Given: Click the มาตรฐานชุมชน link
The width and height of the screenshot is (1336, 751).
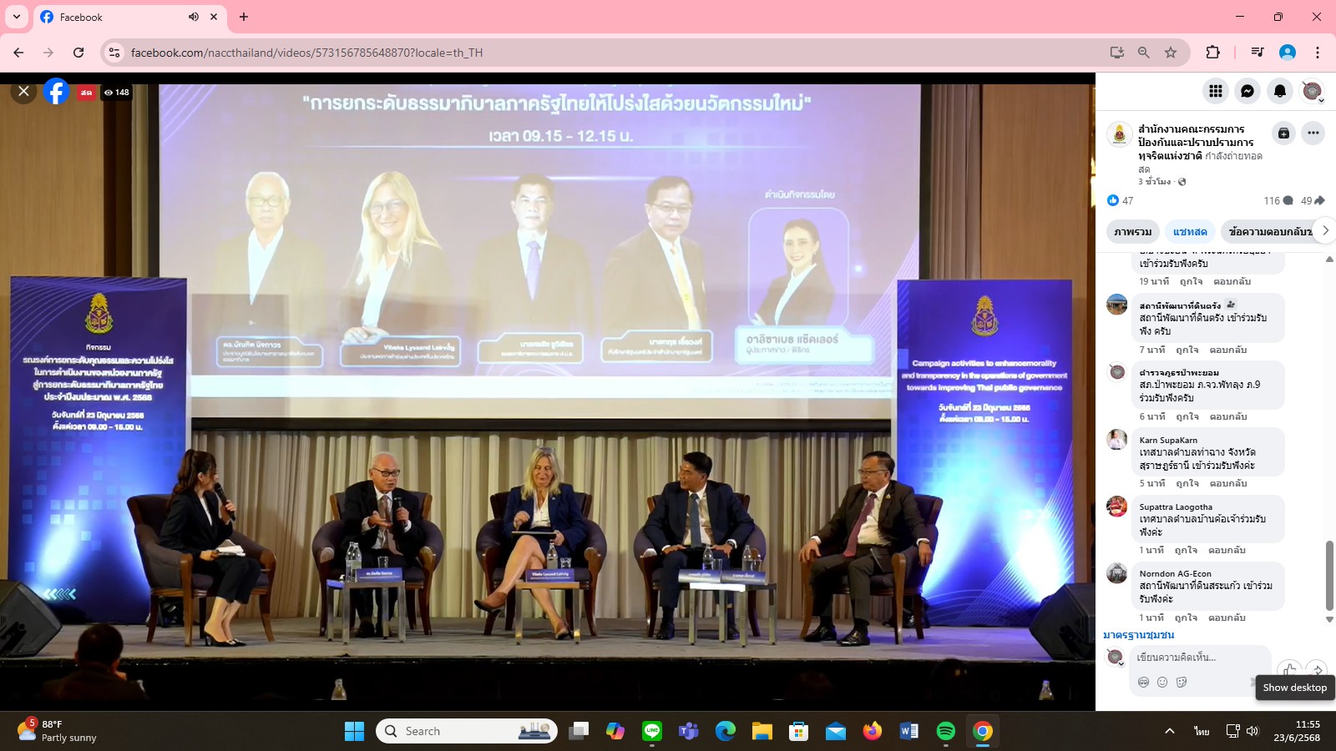Looking at the screenshot, I should [x=1138, y=635].
